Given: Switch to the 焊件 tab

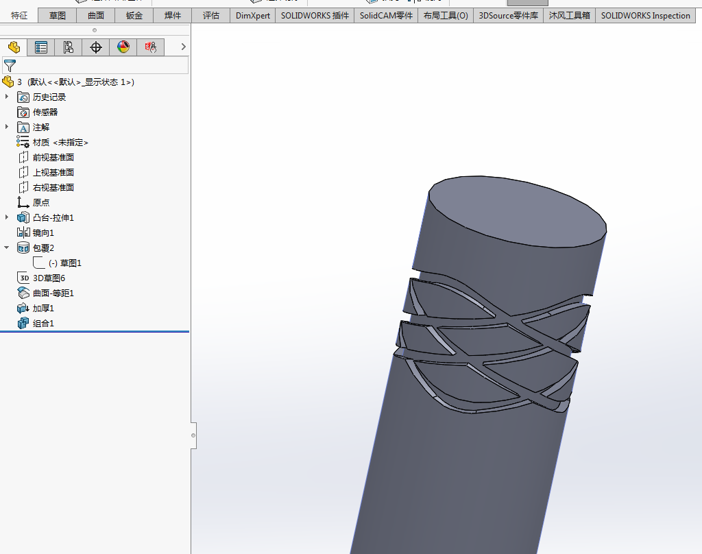Looking at the screenshot, I should point(173,16).
